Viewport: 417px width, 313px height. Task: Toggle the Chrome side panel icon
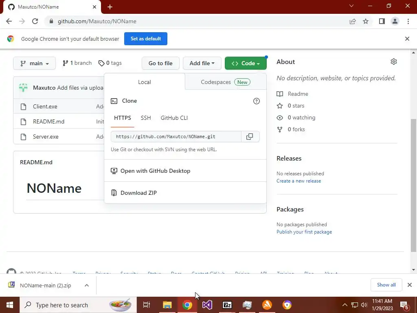click(x=382, y=21)
